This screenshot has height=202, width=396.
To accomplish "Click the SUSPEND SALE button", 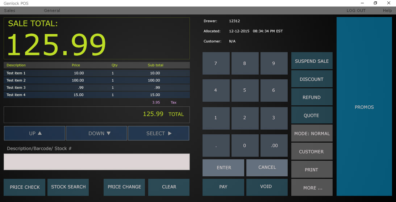I will (312, 61).
